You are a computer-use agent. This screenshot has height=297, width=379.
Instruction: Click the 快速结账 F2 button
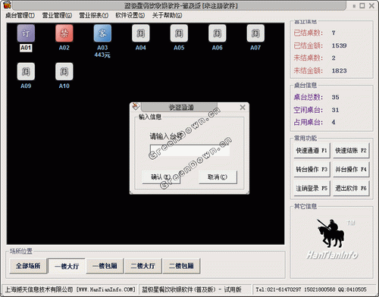pos(351,151)
